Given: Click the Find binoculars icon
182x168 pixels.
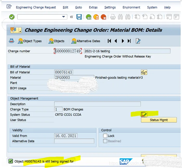Looking at the screenshot, I should (x=120, y=17).
